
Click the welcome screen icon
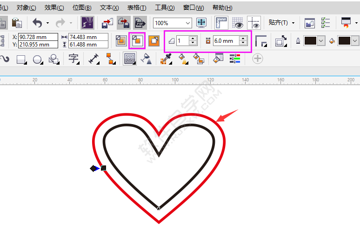click(x=309, y=23)
